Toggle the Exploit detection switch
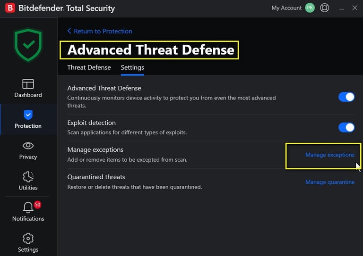The height and width of the screenshot is (256, 363). 346,127
